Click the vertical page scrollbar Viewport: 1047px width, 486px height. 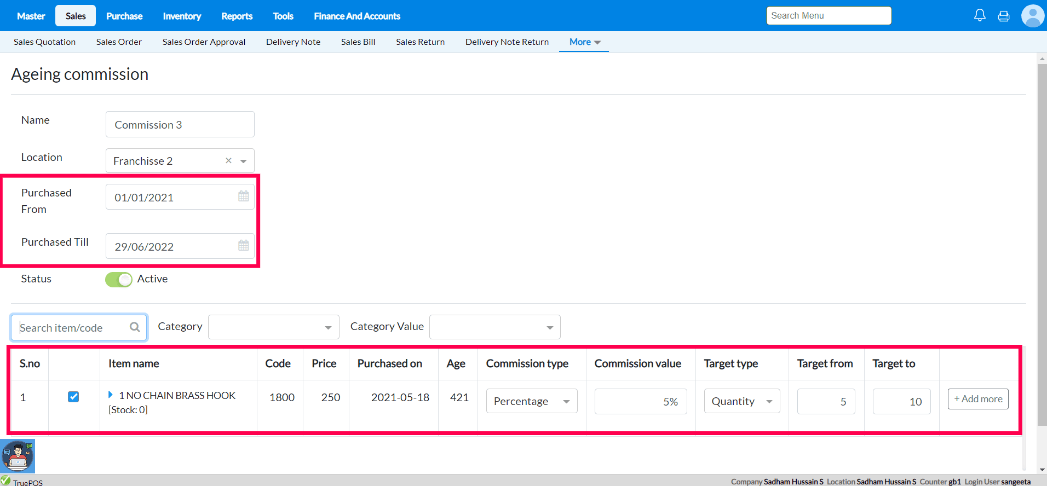[x=1042, y=246]
